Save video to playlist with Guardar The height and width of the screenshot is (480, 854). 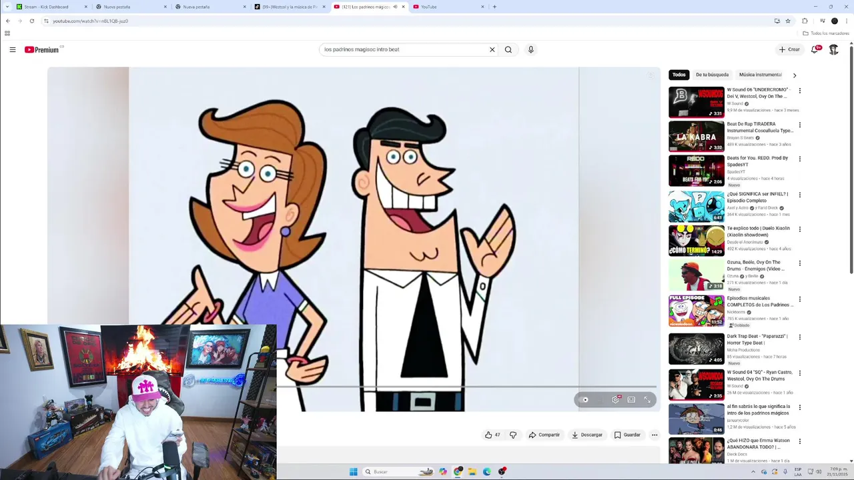[x=627, y=435]
